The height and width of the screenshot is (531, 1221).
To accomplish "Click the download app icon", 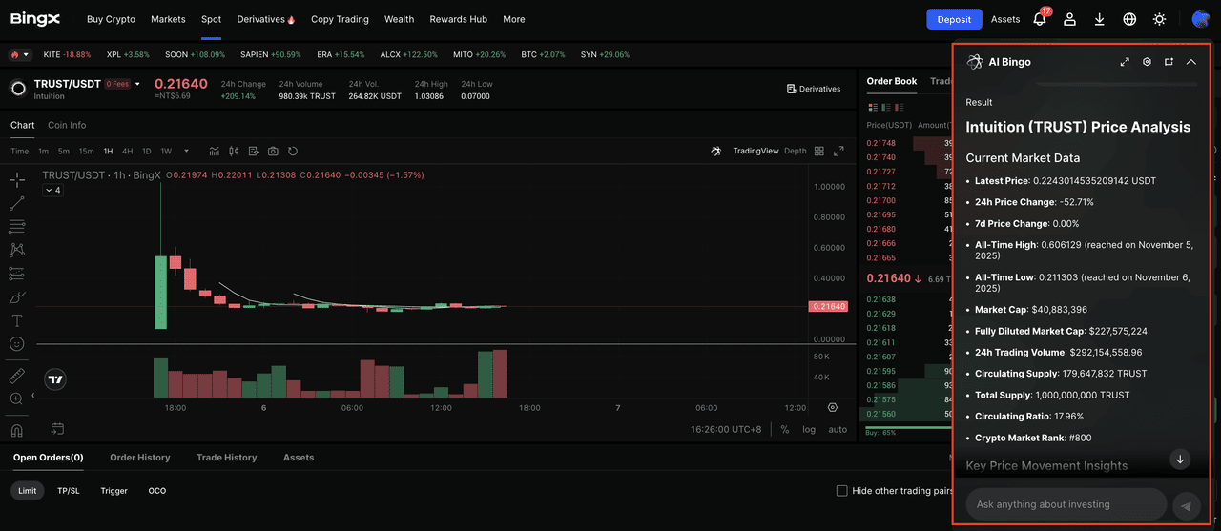I will [1100, 19].
